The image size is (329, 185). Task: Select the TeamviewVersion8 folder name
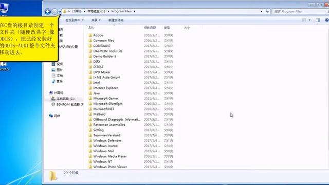[x=107, y=135]
